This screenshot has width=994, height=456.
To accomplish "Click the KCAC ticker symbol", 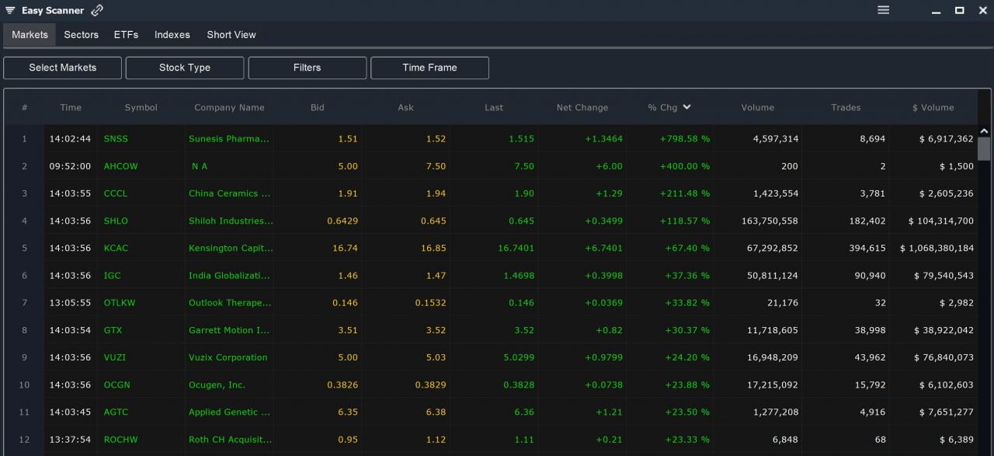I will click(116, 248).
